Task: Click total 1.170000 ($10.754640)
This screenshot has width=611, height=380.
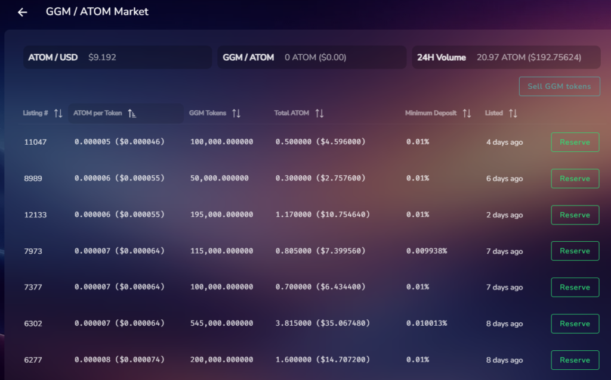Action: tap(323, 214)
